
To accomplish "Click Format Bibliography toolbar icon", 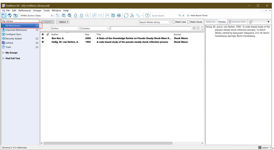I will coord(113,16).
